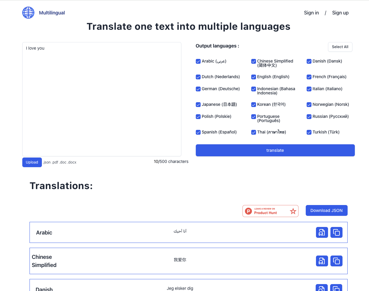Play audio for the Arabic translation
This screenshot has width=369, height=291.
322,232
